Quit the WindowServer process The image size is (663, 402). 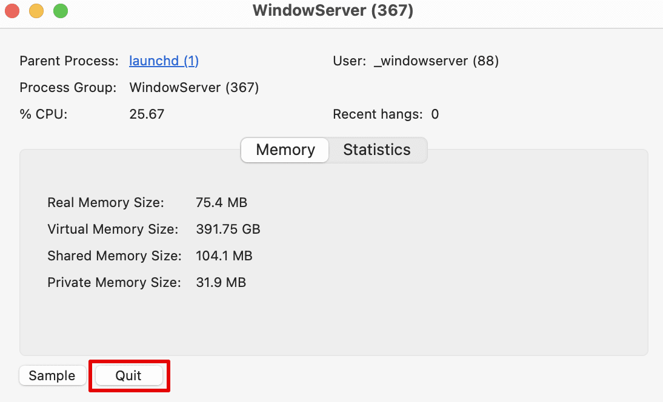tap(129, 375)
